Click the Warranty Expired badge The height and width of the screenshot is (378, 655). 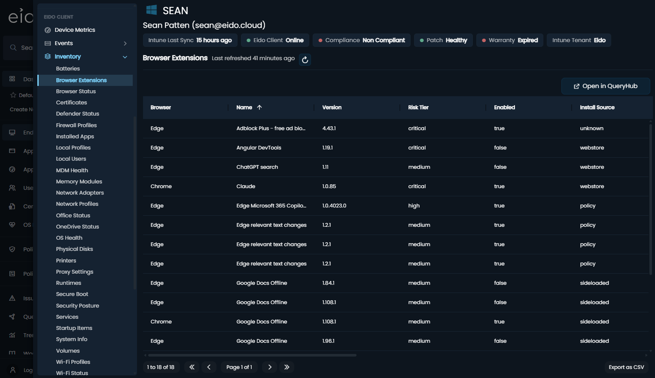point(510,40)
